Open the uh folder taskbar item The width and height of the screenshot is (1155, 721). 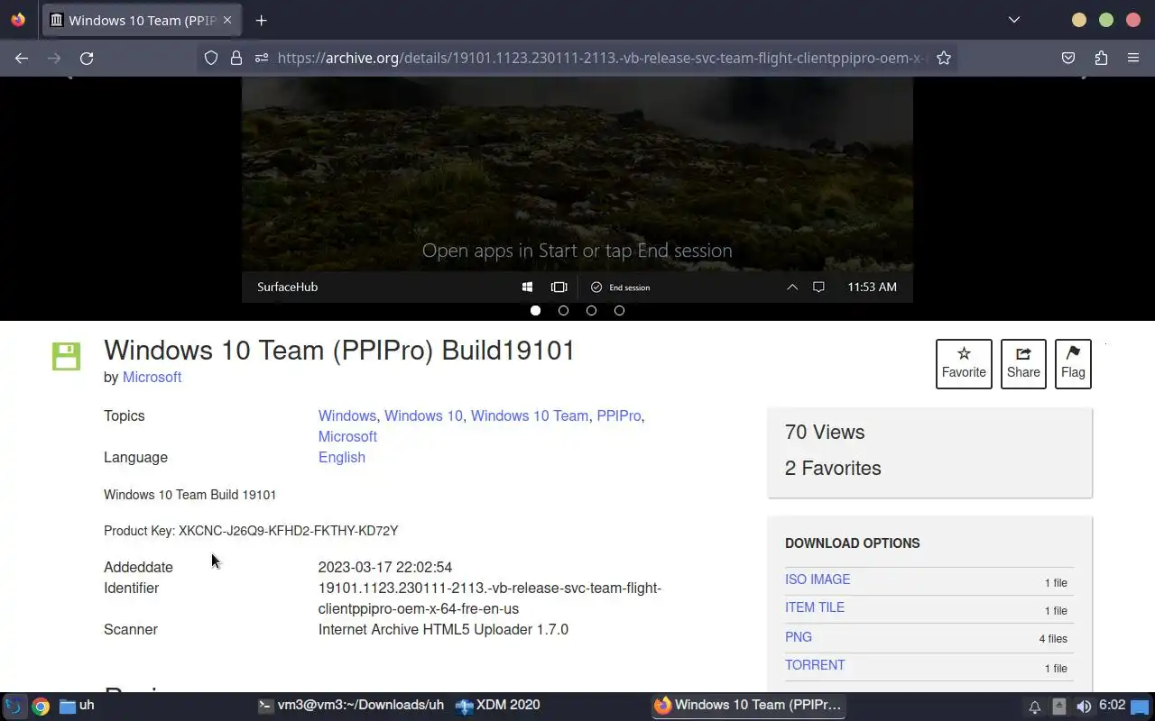tap(77, 706)
